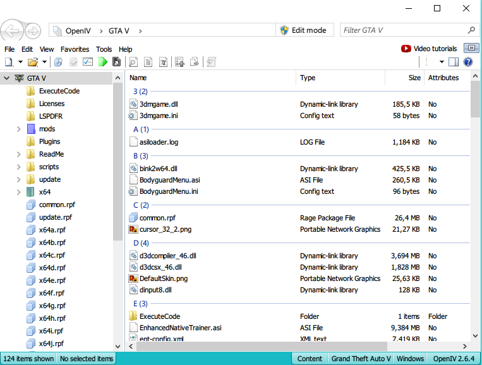Select x64a.rpf in the tree
This screenshot has width=482, height=365.
[x=52, y=230]
